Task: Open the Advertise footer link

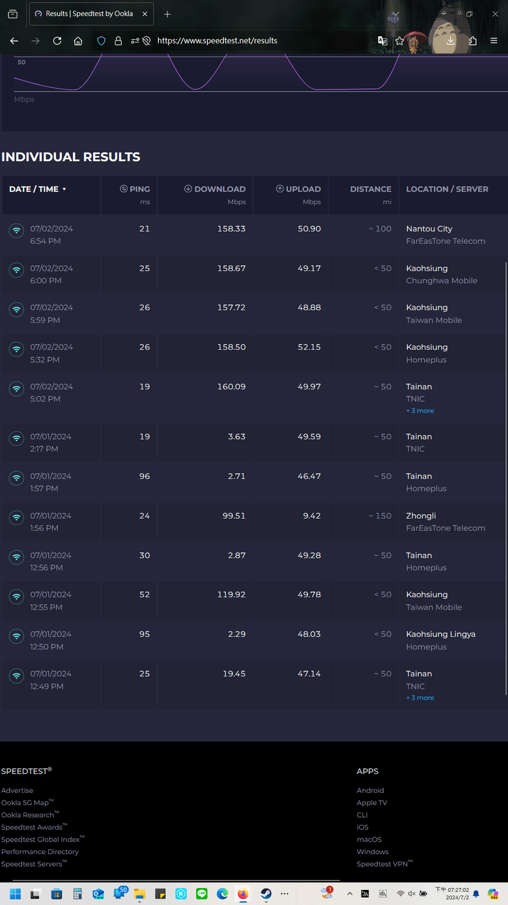Action: tap(17, 790)
